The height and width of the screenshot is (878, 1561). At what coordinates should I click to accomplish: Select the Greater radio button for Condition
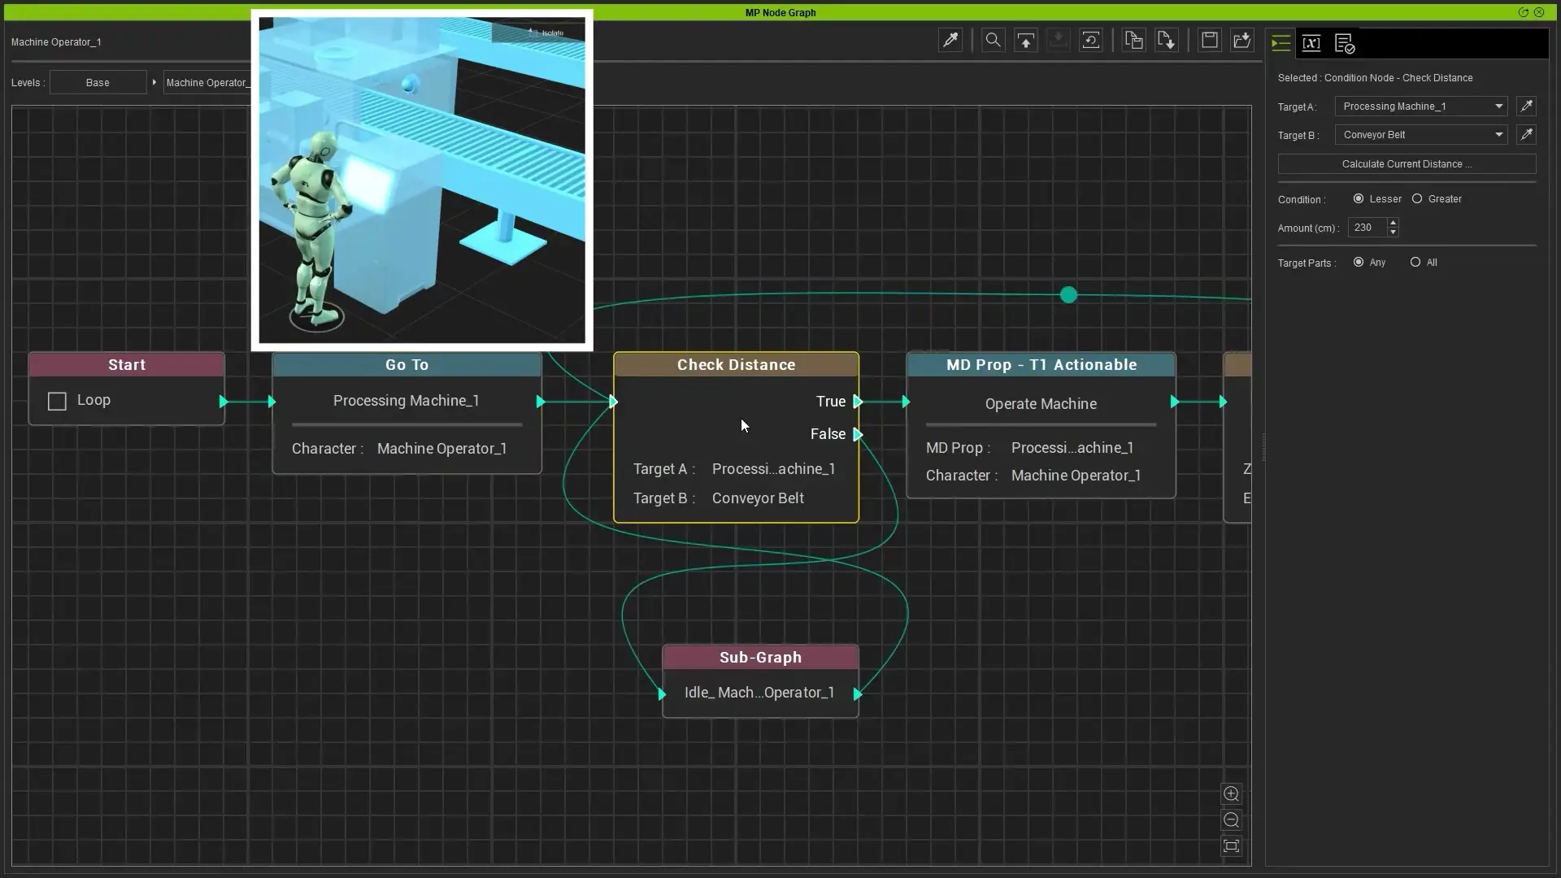click(x=1416, y=198)
